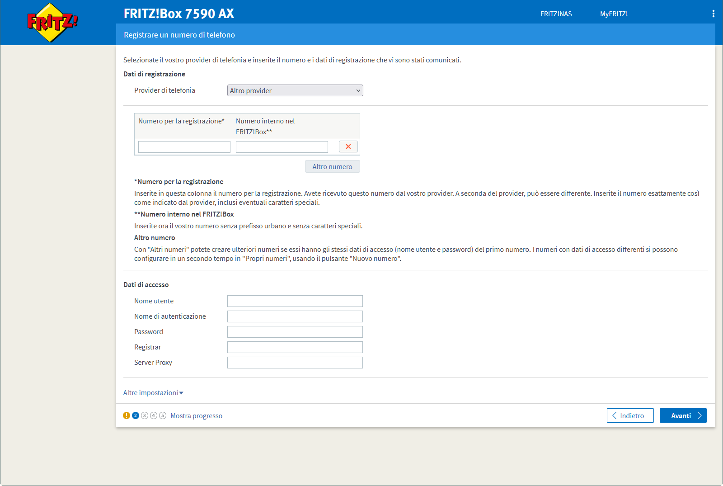Expand Altre impostazioni section
The height and width of the screenshot is (486, 723).
(x=153, y=393)
